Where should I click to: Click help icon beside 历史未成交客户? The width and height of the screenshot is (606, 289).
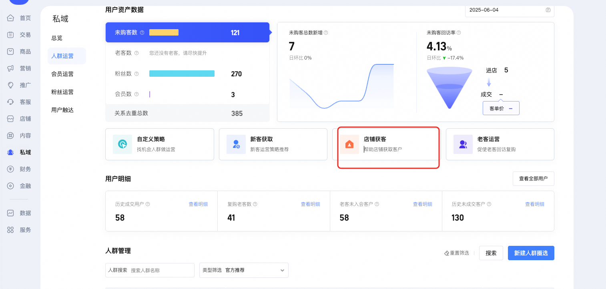(x=489, y=204)
